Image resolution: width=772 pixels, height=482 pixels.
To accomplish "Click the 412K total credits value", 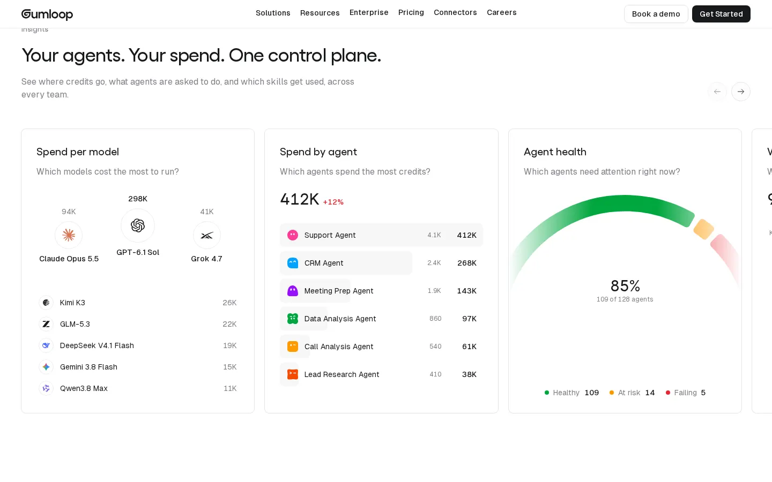I will 300,199.
